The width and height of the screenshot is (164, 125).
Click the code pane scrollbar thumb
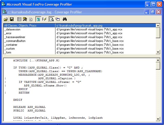pos(158,66)
